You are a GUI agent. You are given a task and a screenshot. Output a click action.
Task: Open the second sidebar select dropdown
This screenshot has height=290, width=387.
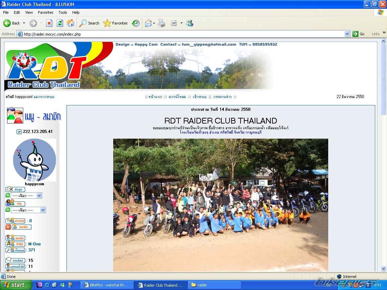[43, 210]
